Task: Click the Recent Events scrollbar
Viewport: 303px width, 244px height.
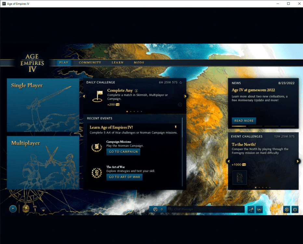Action: pos(182,152)
